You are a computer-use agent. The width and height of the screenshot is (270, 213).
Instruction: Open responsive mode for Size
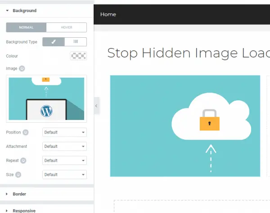coord(18,175)
